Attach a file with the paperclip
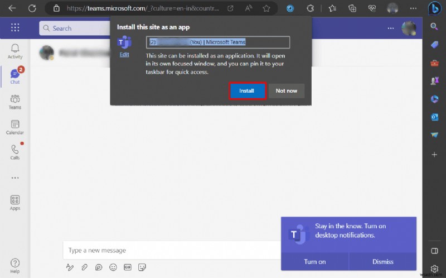 pyautogui.click(x=84, y=267)
